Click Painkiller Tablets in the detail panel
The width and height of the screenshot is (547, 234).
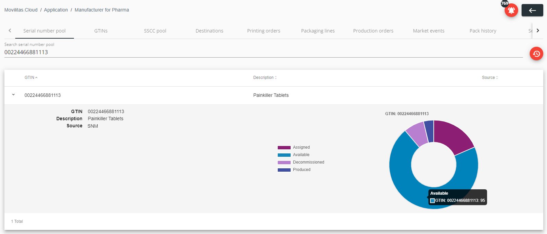105,119
